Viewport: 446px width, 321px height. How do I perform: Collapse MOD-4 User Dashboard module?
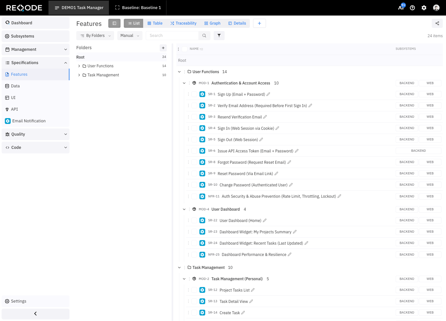click(x=184, y=209)
